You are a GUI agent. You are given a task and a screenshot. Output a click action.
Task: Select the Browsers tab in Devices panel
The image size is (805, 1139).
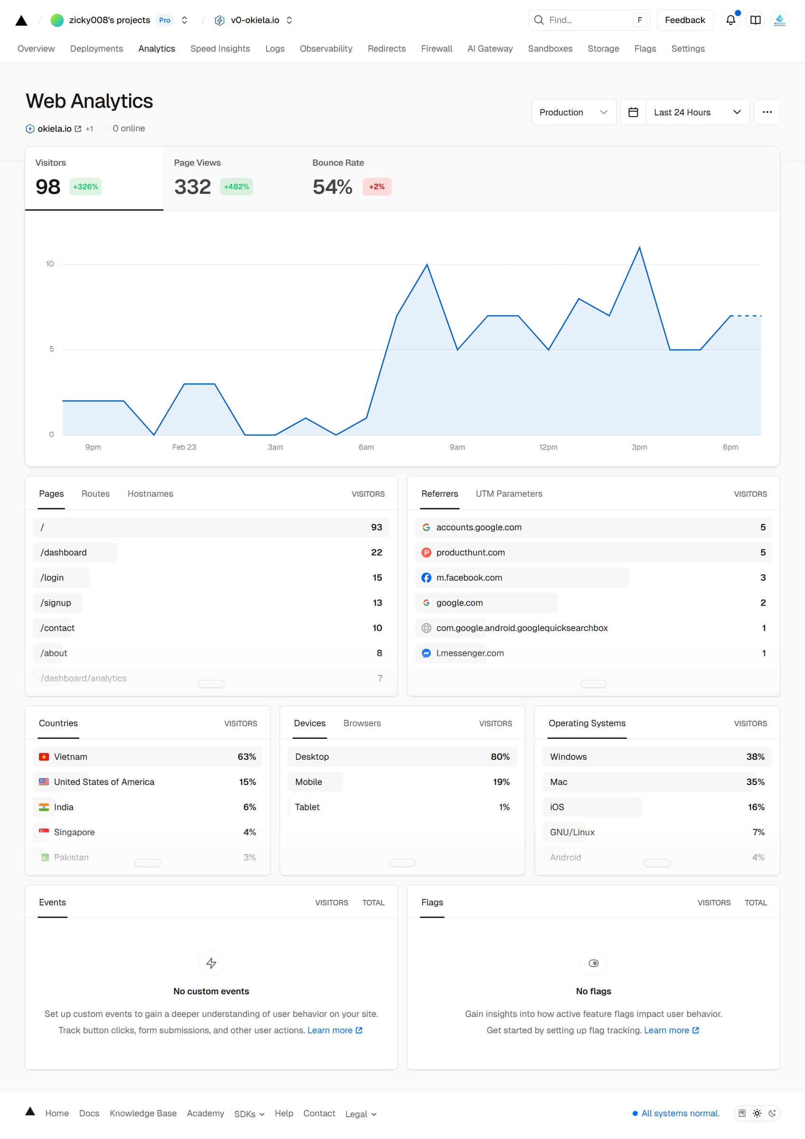pos(361,723)
